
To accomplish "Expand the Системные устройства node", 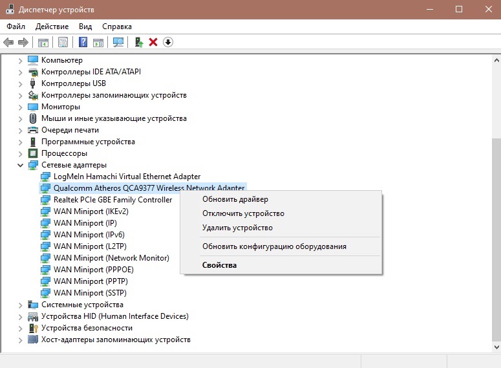I will click(x=21, y=305).
